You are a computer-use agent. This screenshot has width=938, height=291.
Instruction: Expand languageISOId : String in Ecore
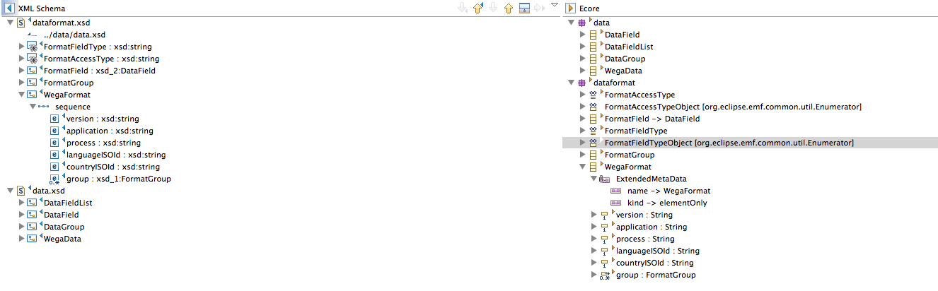pyautogui.click(x=594, y=251)
